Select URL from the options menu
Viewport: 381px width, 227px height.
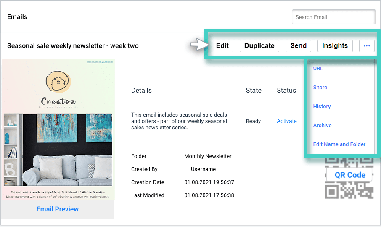[x=318, y=69]
